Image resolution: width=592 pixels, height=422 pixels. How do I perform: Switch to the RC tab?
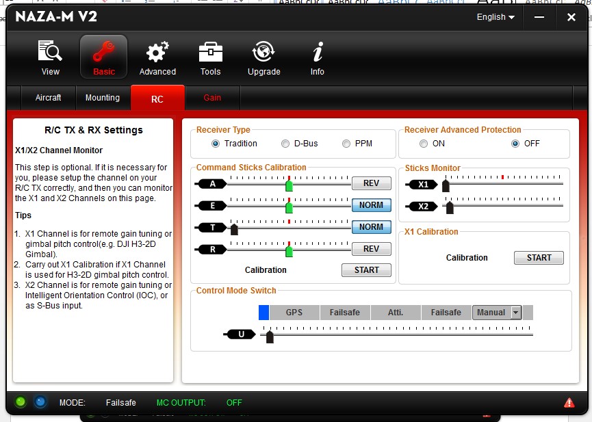157,98
